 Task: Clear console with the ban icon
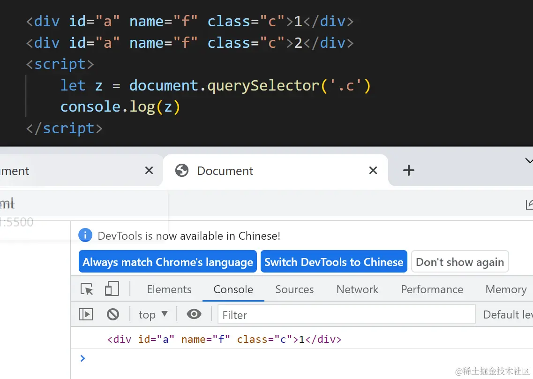point(113,314)
